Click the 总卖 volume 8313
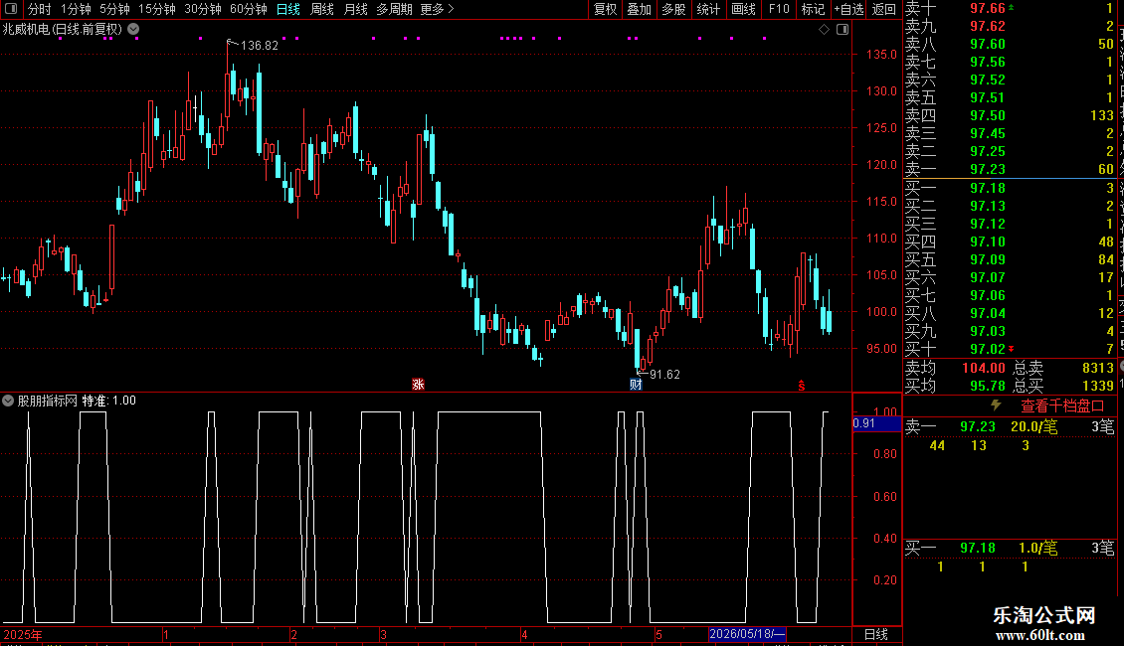Viewport: 1124px width, 646px height. (x=1097, y=368)
